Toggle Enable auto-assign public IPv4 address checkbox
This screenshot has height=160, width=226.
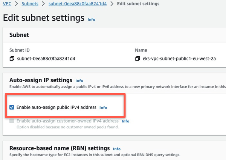12,107
